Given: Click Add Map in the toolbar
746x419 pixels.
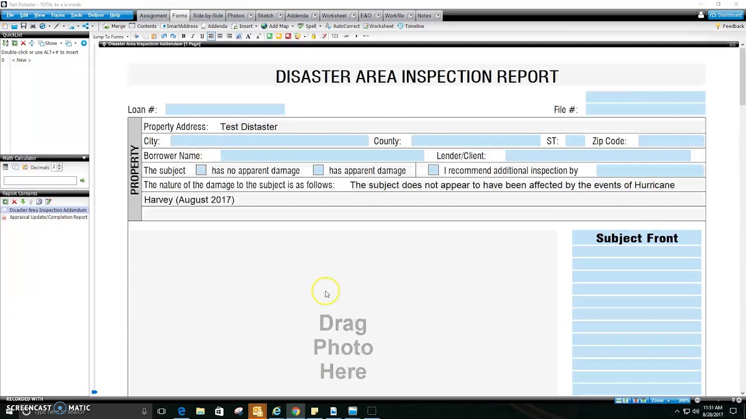Looking at the screenshot, I should 275,26.
